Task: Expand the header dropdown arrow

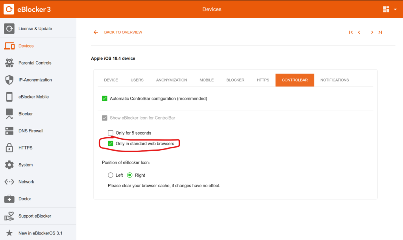Action: tap(395, 9)
